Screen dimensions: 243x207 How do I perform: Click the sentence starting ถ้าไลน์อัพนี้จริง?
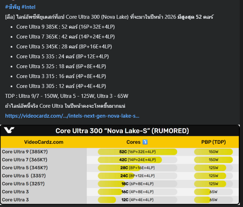pyautogui.click(x=65, y=106)
